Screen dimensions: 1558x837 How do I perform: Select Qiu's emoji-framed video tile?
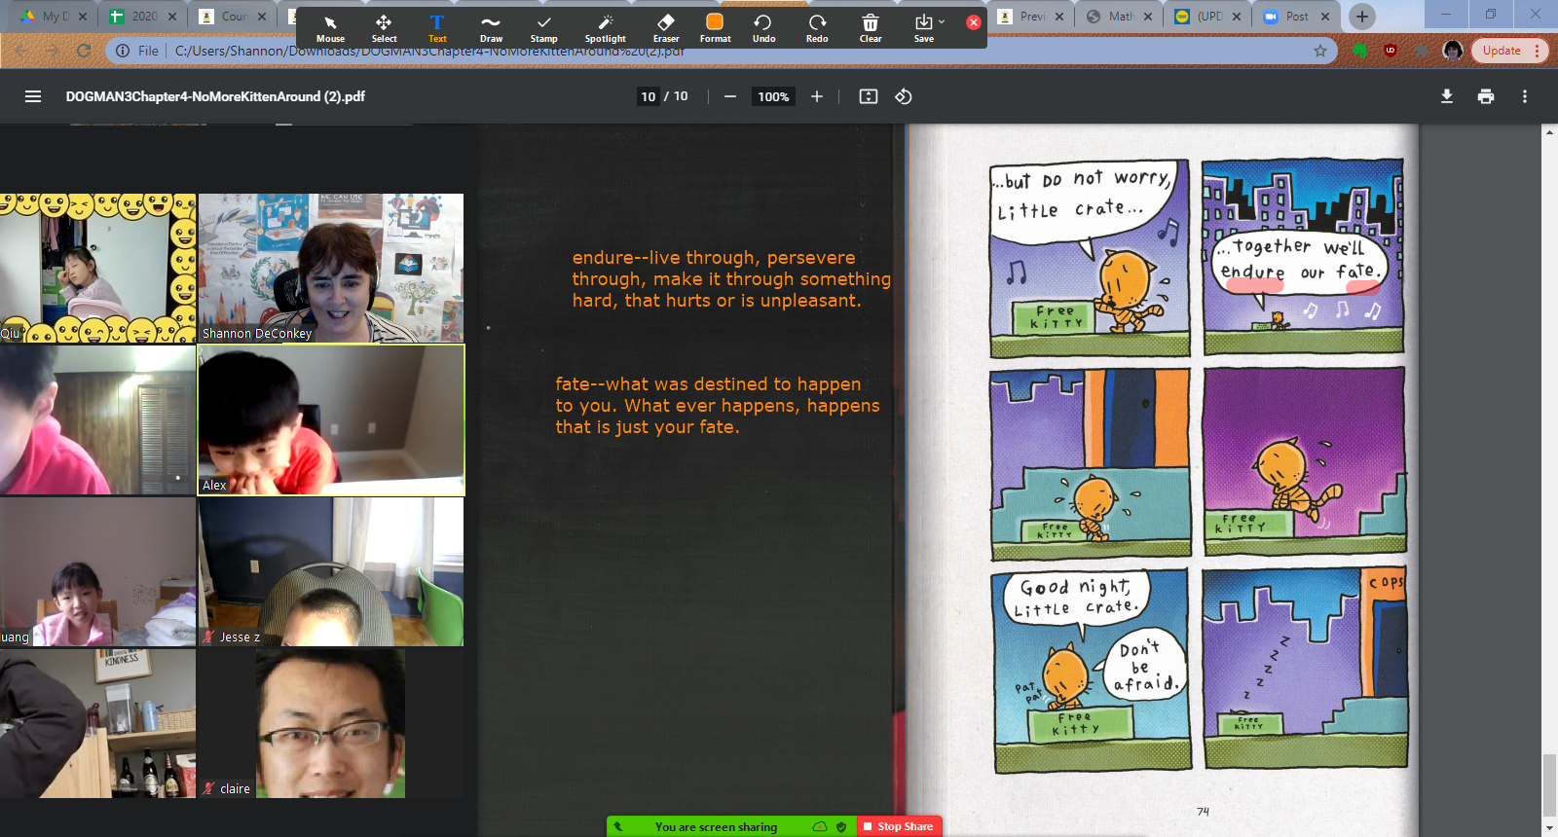click(x=97, y=268)
